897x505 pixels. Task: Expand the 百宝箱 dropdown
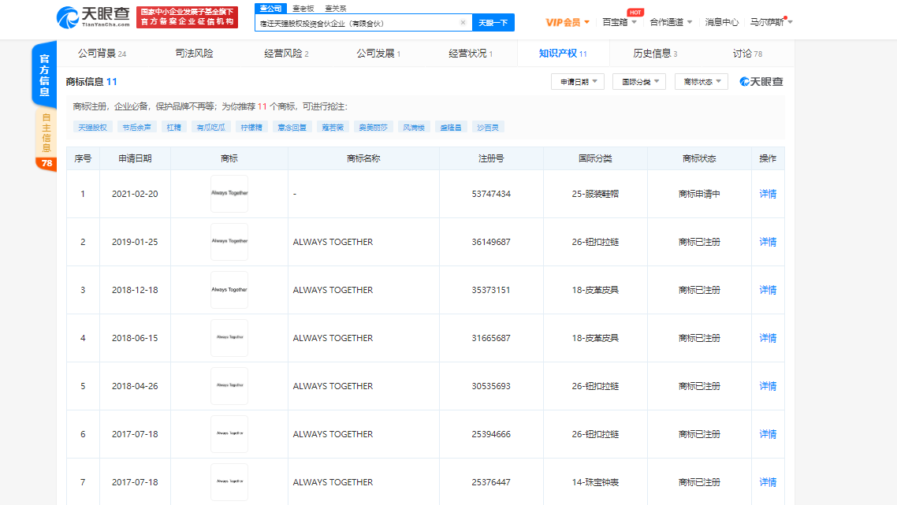pyautogui.click(x=619, y=22)
